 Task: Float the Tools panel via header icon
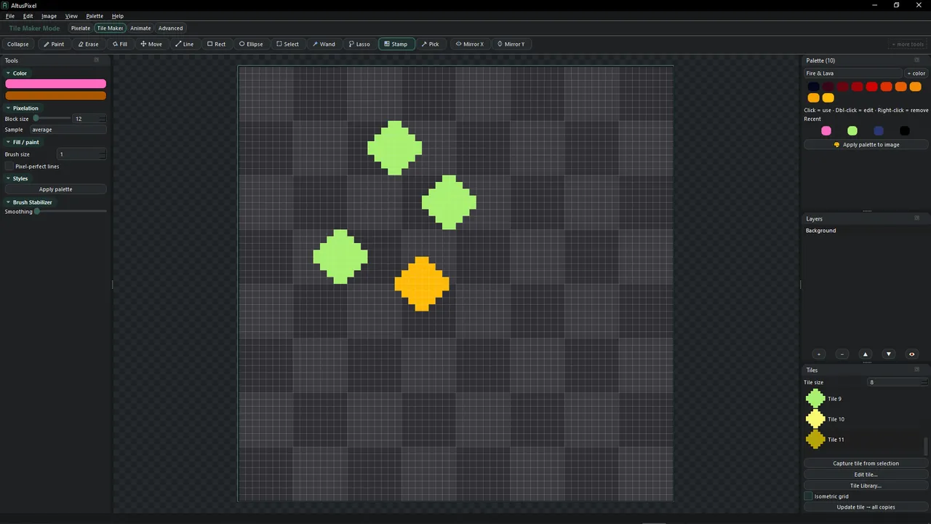(x=97, y=60)
